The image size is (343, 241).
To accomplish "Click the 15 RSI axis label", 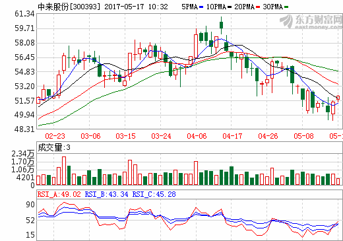I will [30, 235].
